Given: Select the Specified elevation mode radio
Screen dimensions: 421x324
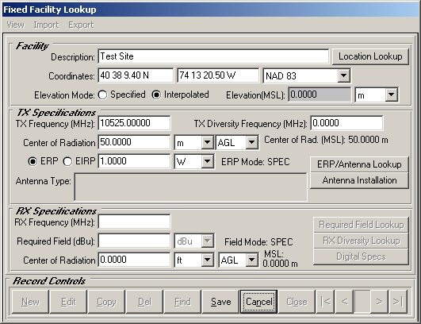Looking at the screenshot, I should pos(102,95).
